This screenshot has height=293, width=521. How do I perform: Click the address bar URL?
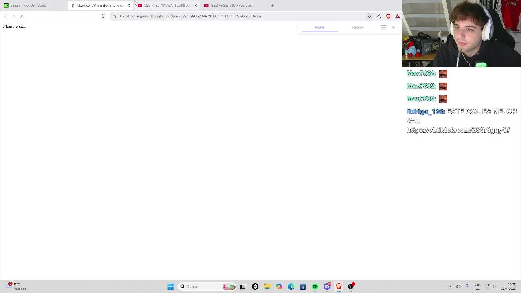tap(190, 16)
